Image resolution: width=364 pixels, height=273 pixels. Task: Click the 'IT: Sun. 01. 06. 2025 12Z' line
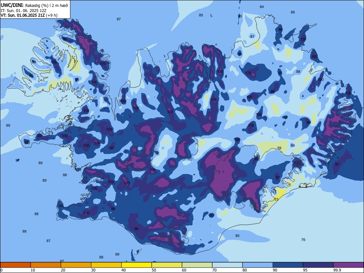tap(24, 11)
